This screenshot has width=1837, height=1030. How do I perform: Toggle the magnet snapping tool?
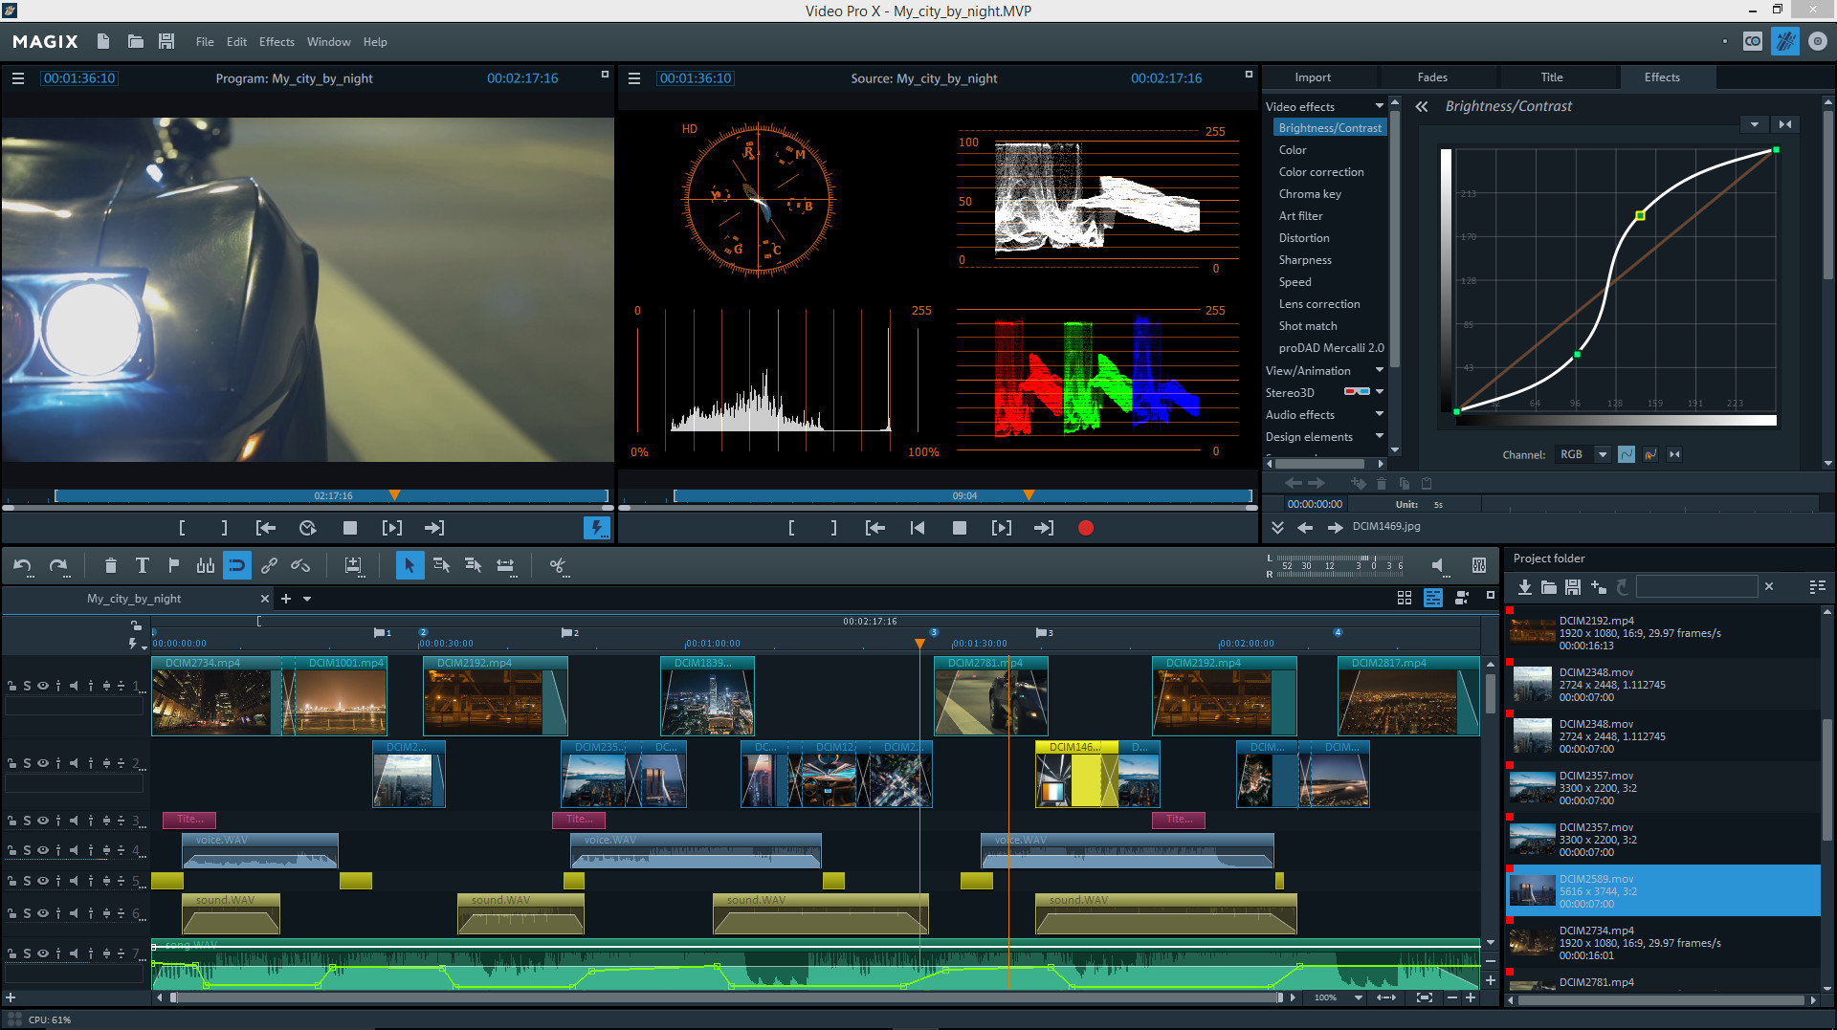click(236, 565)
